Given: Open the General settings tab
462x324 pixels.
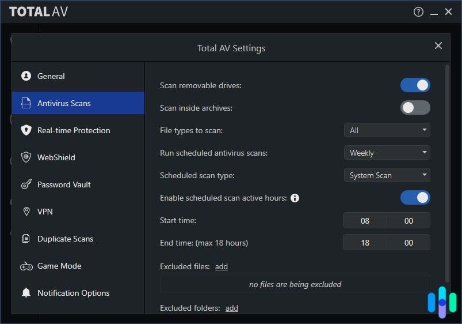Looking at the screenshot, I should pyautogui.click(x=78, y=76).
